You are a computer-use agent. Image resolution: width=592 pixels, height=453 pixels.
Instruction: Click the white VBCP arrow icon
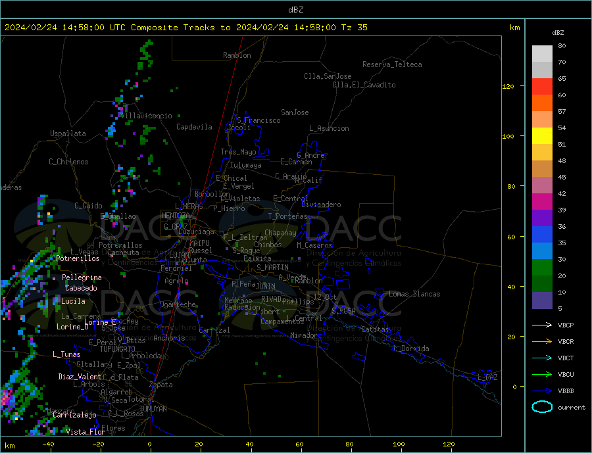[x=542, y=325]
